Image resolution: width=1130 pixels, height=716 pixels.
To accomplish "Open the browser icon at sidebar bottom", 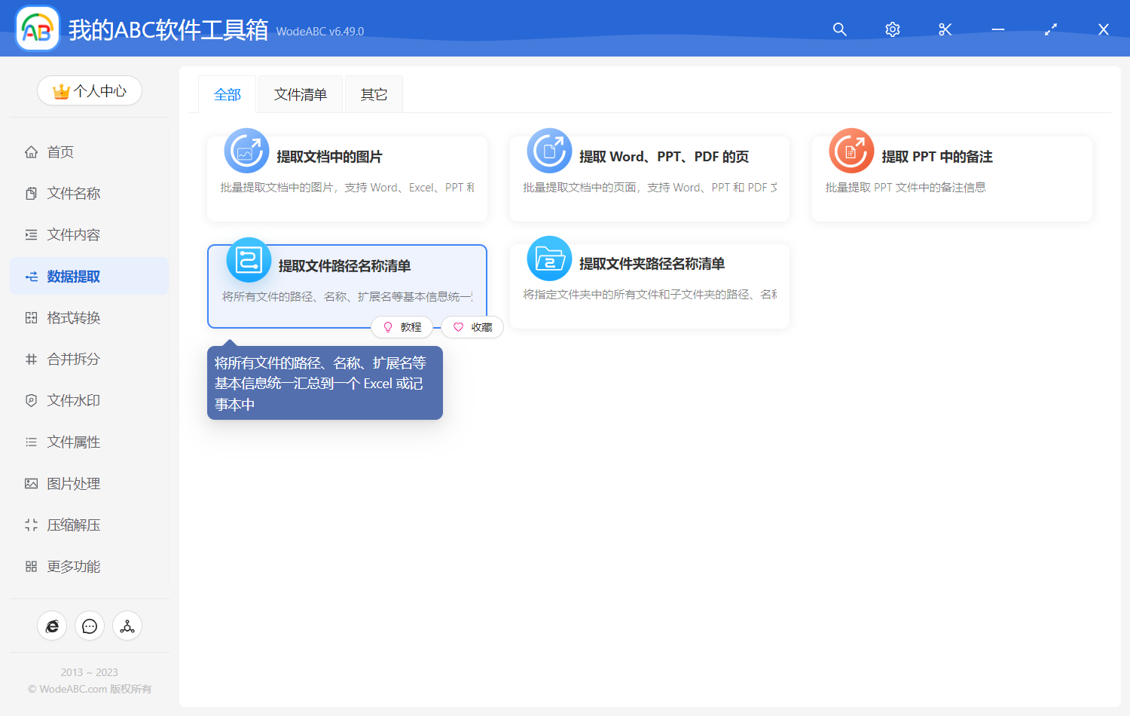I will click(x=52, y=626).
